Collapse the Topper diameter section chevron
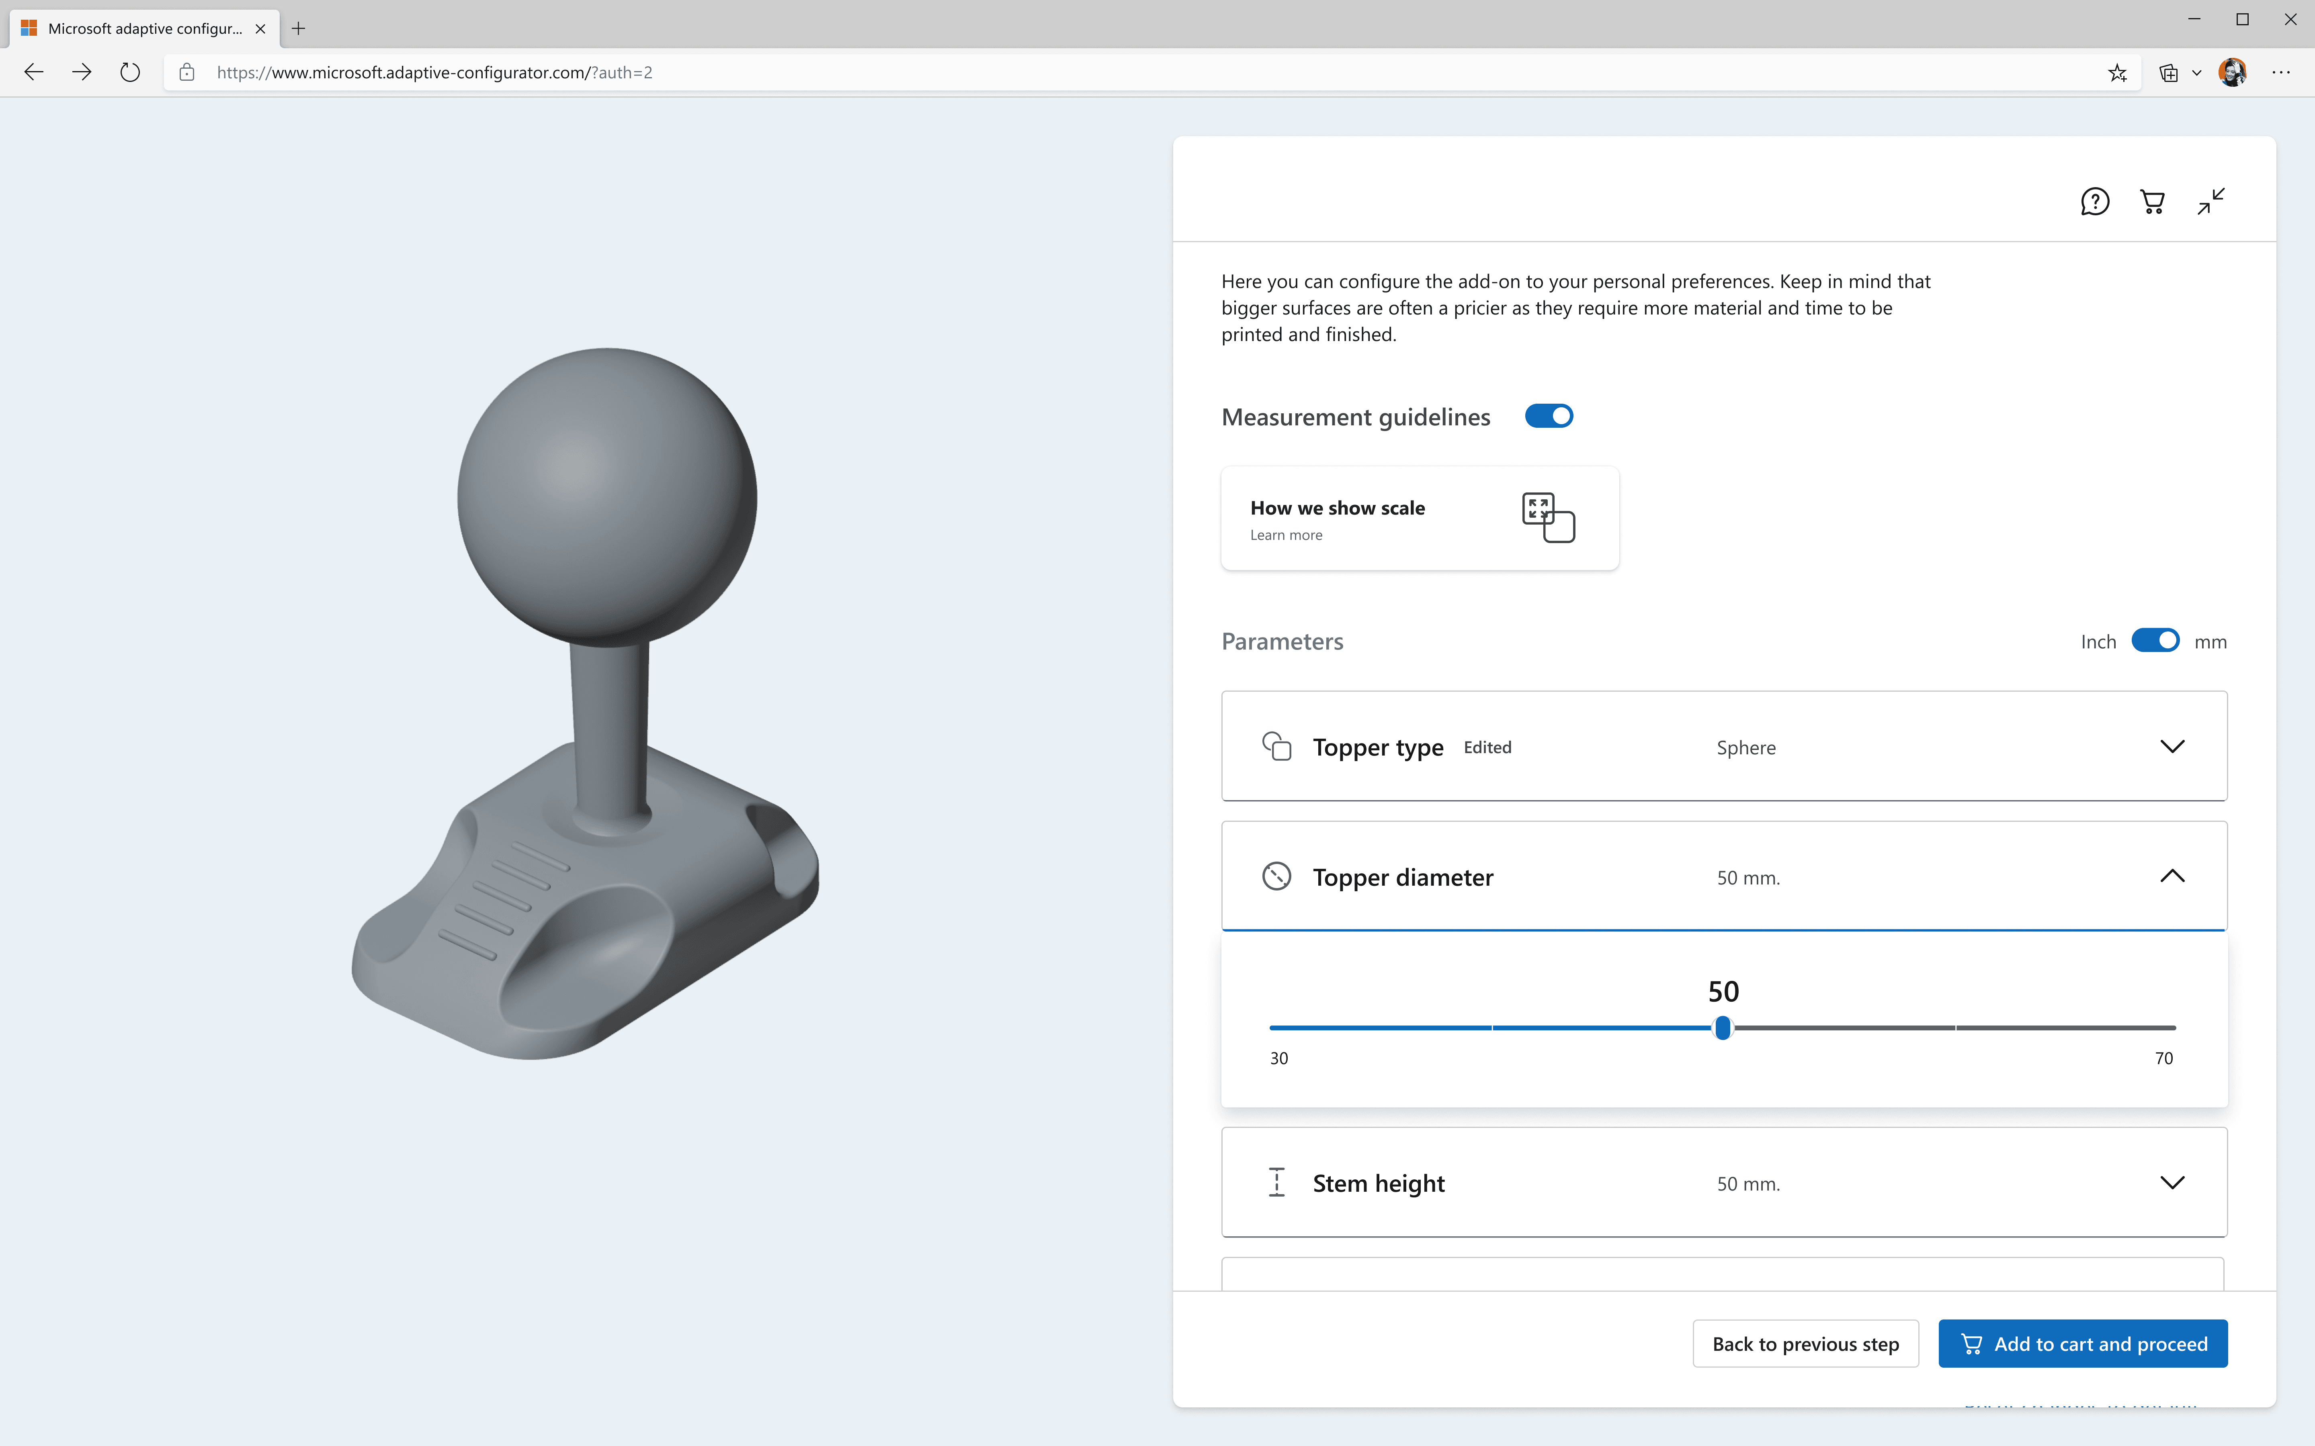This screenshot has width=2315, height=1446. [x=2172, y=876]
